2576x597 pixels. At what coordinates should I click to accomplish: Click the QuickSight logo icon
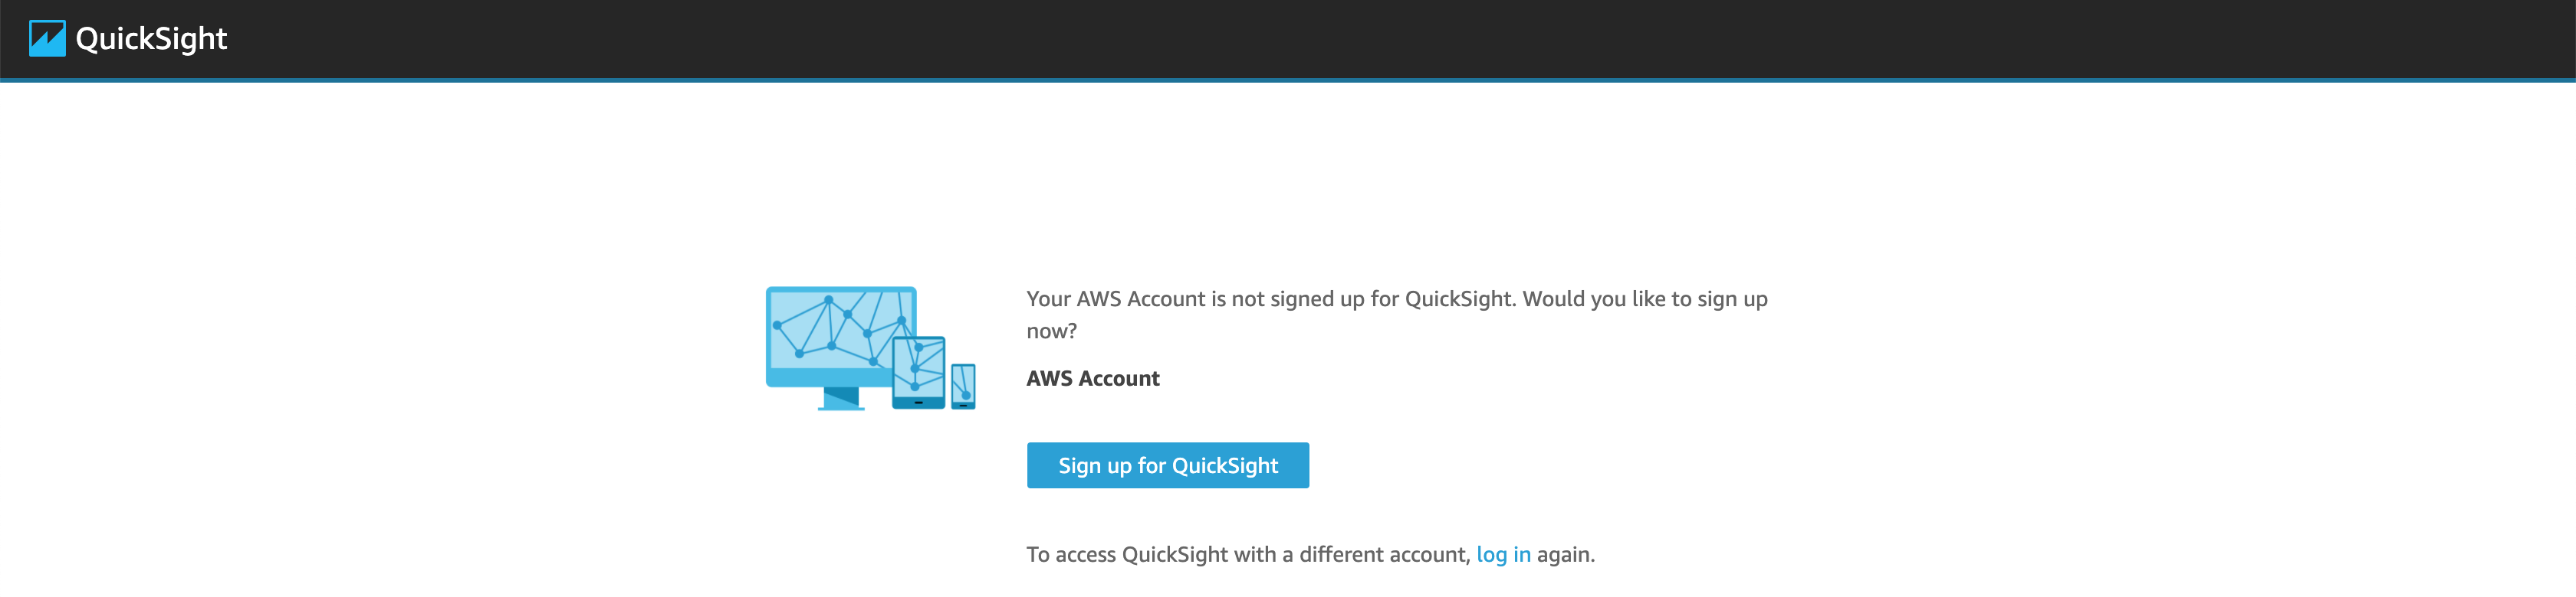47,38
